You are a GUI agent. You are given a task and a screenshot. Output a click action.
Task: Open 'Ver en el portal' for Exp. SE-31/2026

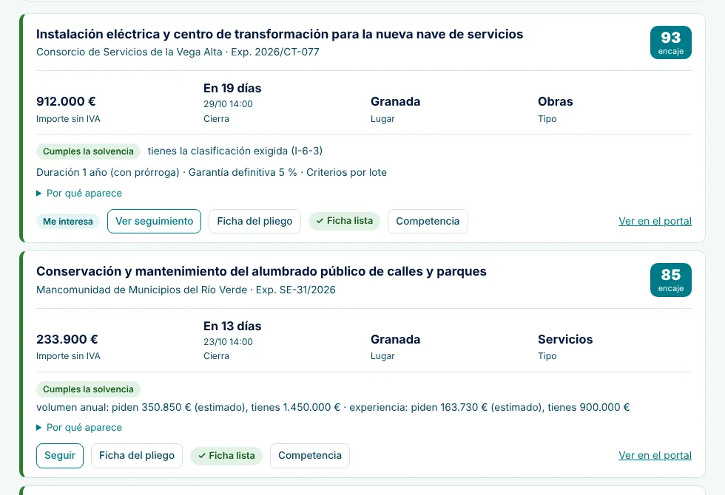click(x=655, y=455)
